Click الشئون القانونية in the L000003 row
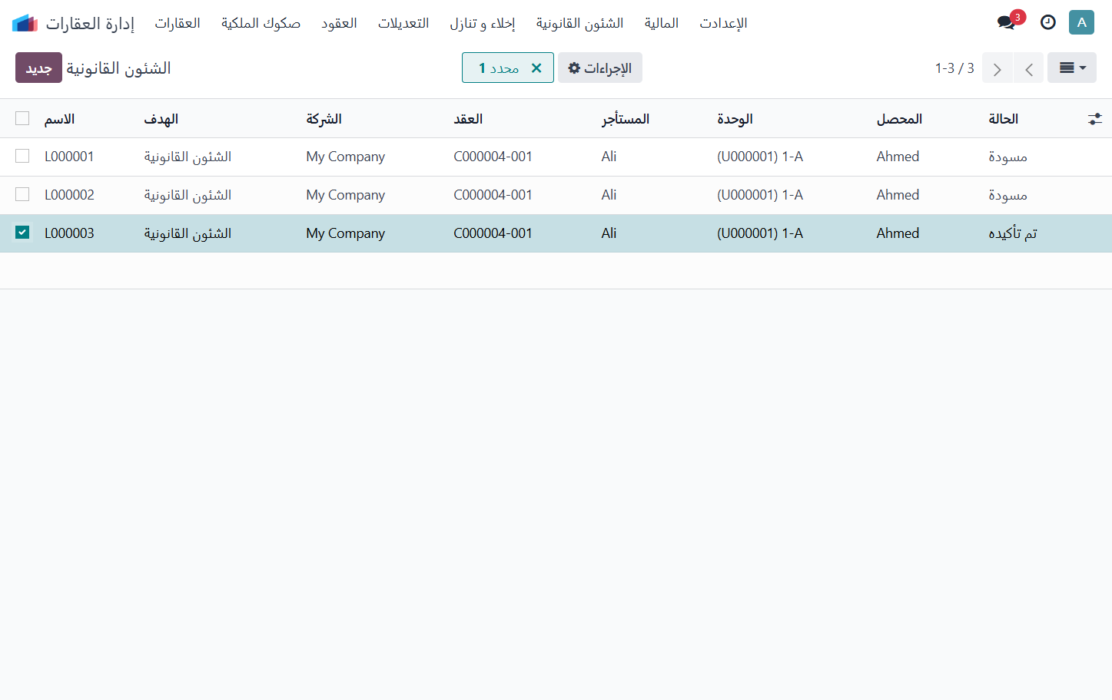 188,233
